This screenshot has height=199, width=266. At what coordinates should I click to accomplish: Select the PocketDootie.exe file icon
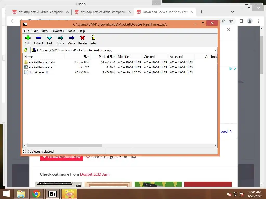26,67
